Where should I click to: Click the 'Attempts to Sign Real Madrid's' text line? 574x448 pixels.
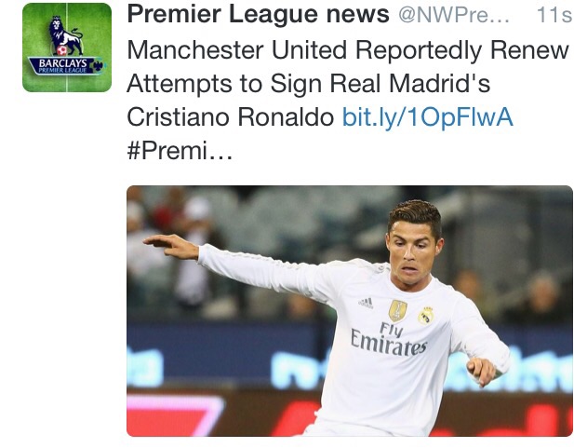(309, 84)
